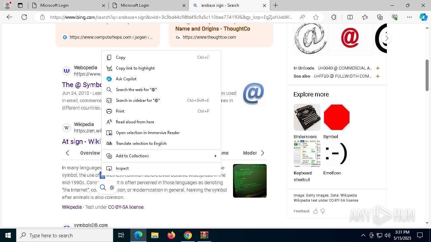The width and height of the screenshot is (431, 242).
Task: Click the red @ sign image
Action: coord(350,38)
